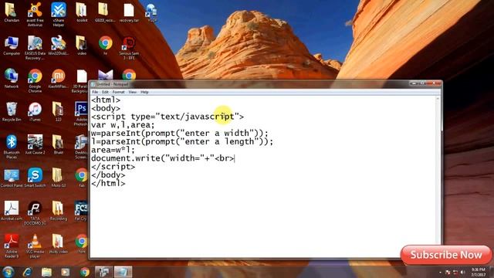Screen dimensions: 494x278
Task: Open Chrome from the taskbar
Action: click(x=84, y=272)
